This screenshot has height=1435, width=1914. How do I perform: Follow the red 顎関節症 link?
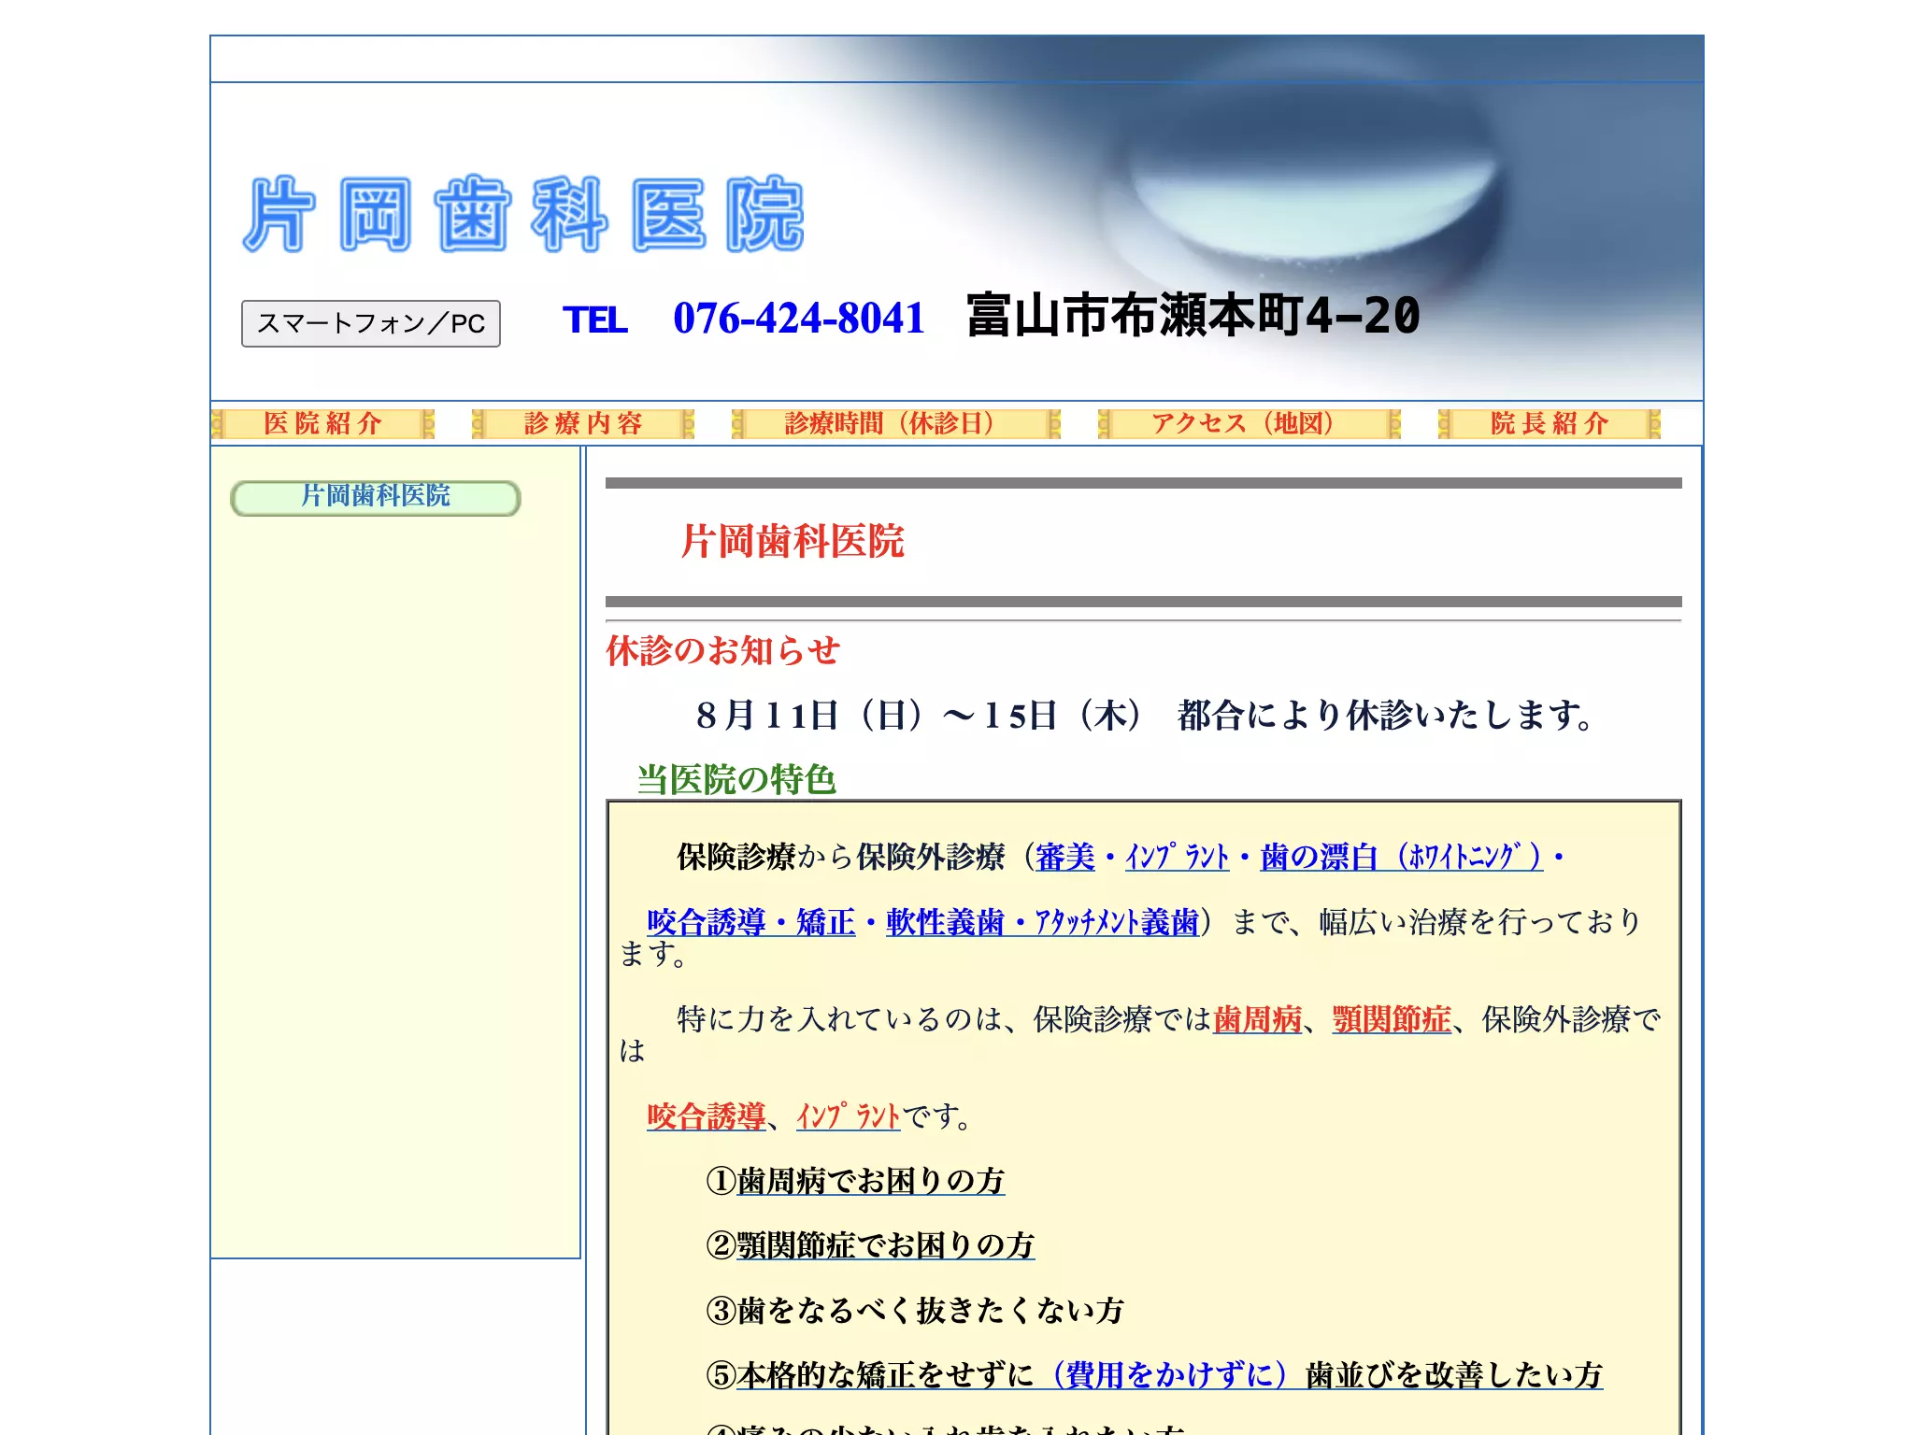click(x=1392, y=1019)
